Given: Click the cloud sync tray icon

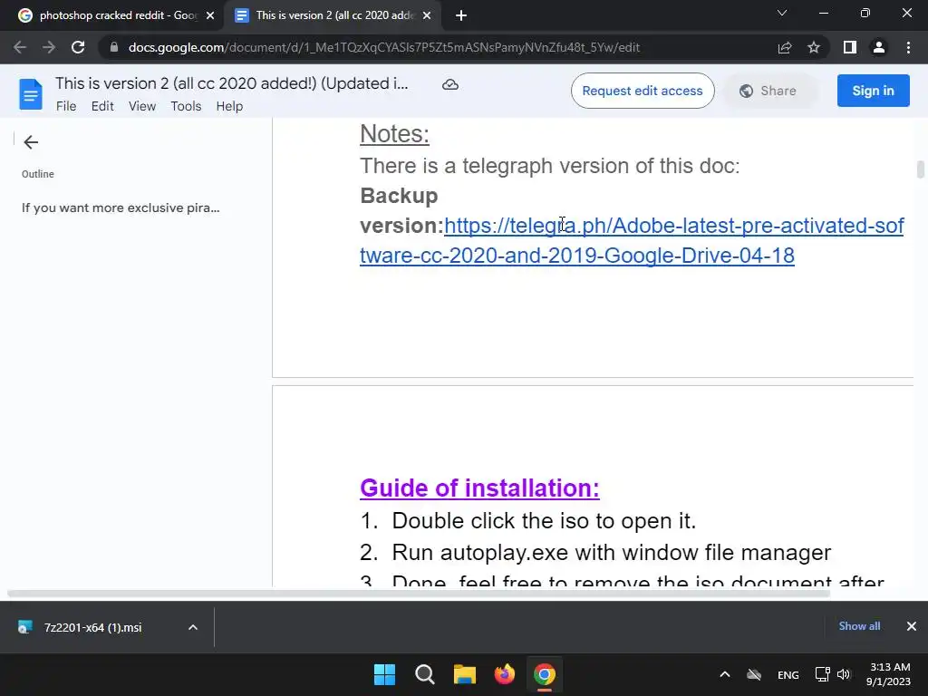Looking at the screenshot, I should click(753, 674).
